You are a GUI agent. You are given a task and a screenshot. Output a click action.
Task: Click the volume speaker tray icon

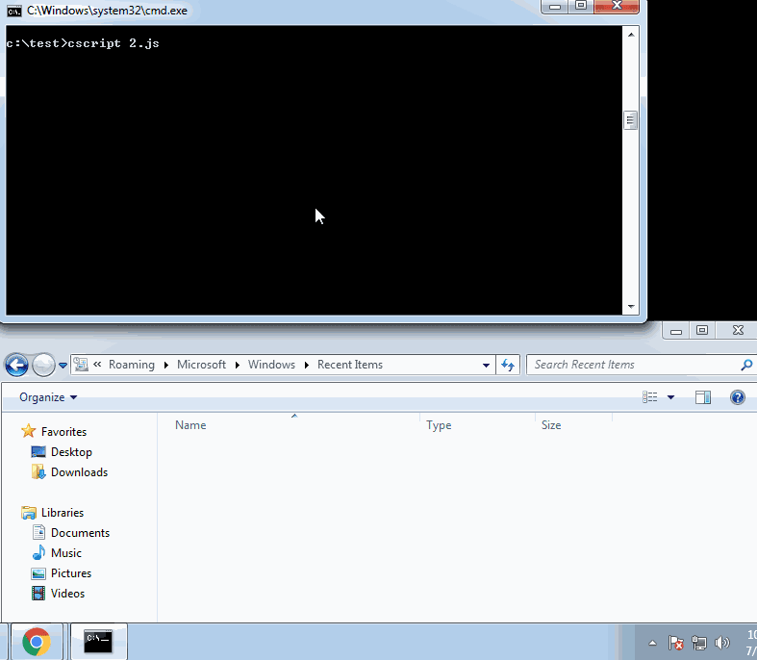(721, 643)
